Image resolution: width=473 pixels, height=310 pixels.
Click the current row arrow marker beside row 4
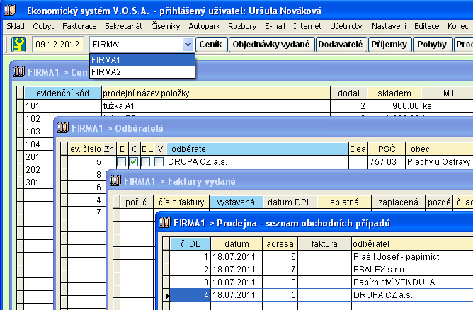point(166,295)
